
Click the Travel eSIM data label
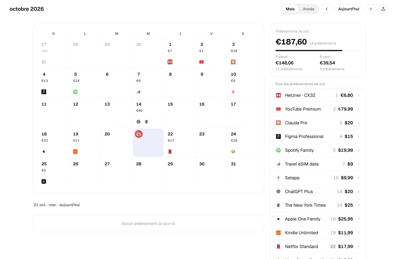click(302, 164)
